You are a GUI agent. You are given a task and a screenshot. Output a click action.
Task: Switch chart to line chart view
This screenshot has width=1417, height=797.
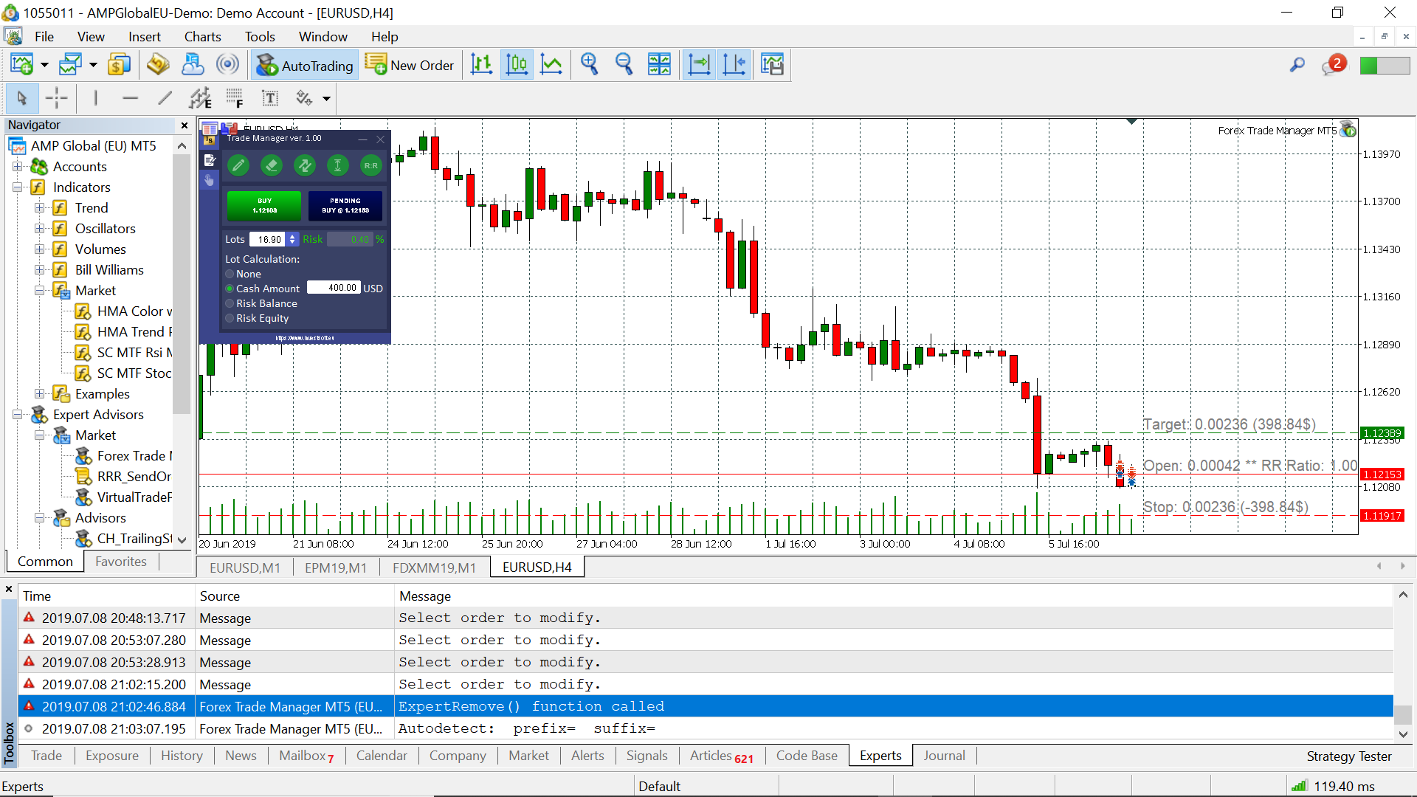click(x=551, y=65)
